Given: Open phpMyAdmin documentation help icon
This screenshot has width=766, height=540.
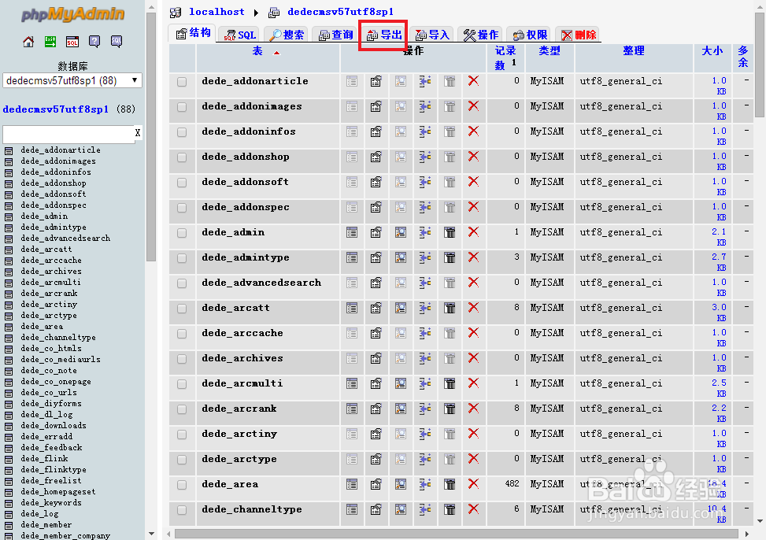Looking at the screenshot, I should (x=94, y=42).
